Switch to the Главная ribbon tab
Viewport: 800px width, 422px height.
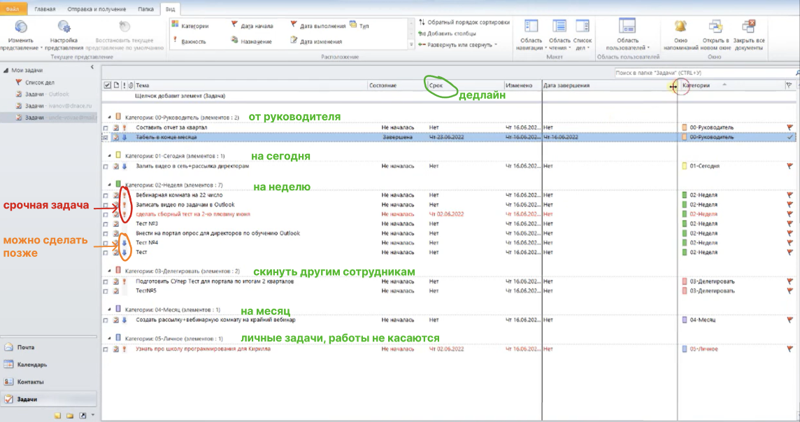(x=45, y=9)
